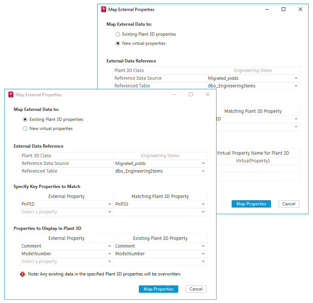Click the Autodesk app icon in back dialog title
Screen dimensions: 313x303
coord(103,9)
